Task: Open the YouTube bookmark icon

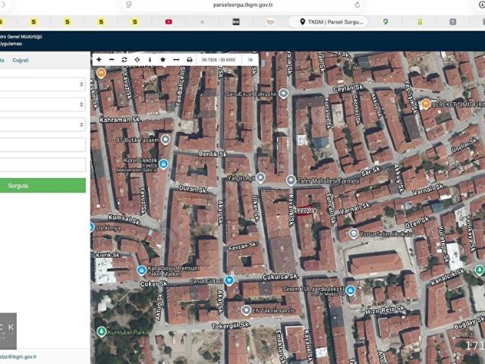Action: 168,22
